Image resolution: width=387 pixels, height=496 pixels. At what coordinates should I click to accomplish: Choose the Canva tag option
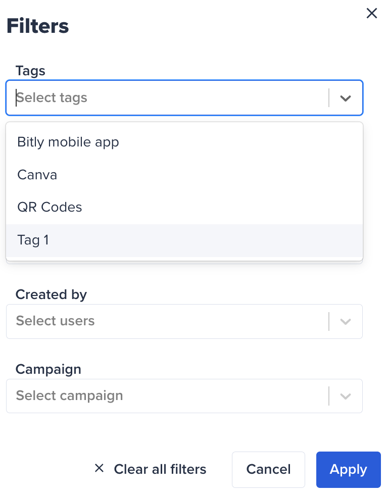[37, 175]
